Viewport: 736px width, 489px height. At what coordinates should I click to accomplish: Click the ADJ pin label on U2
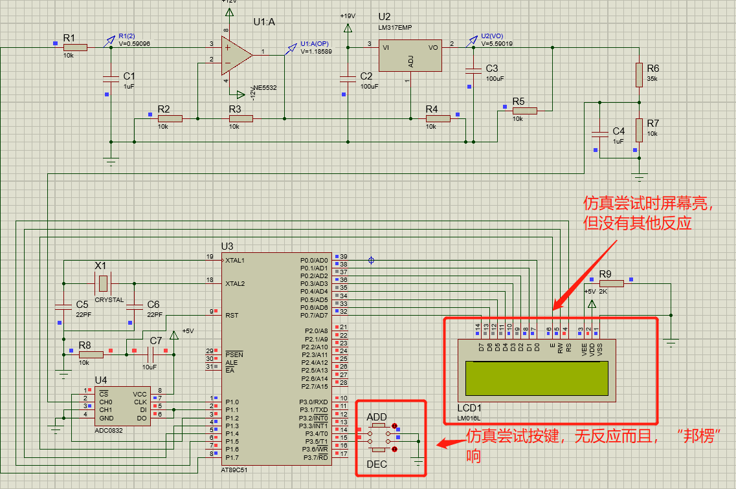click(410, 61)
